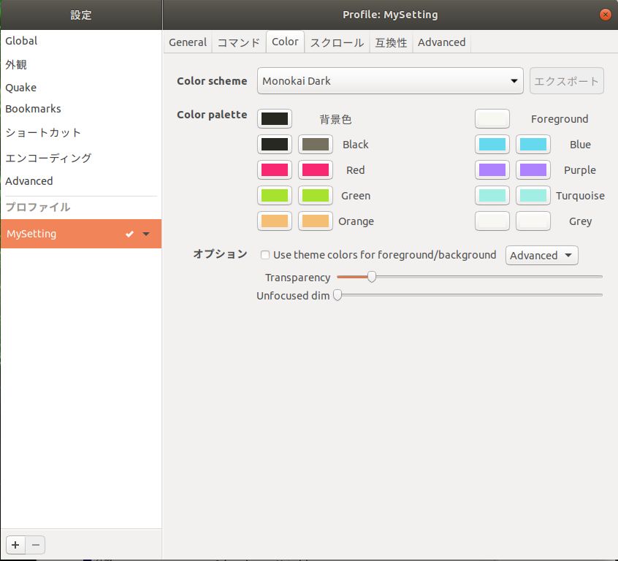This screenshot has height=561, width=618.
Task: Switch to the General tab
Action: (188, 42)
